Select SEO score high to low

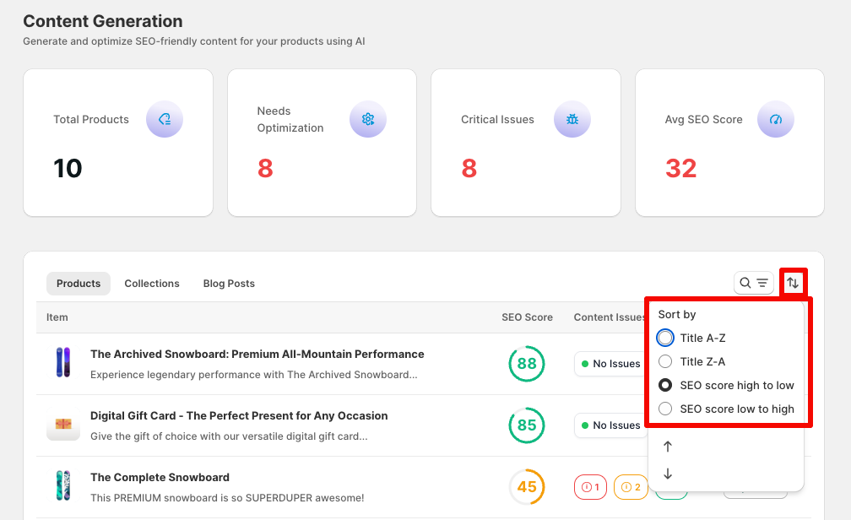pos(665,385)
